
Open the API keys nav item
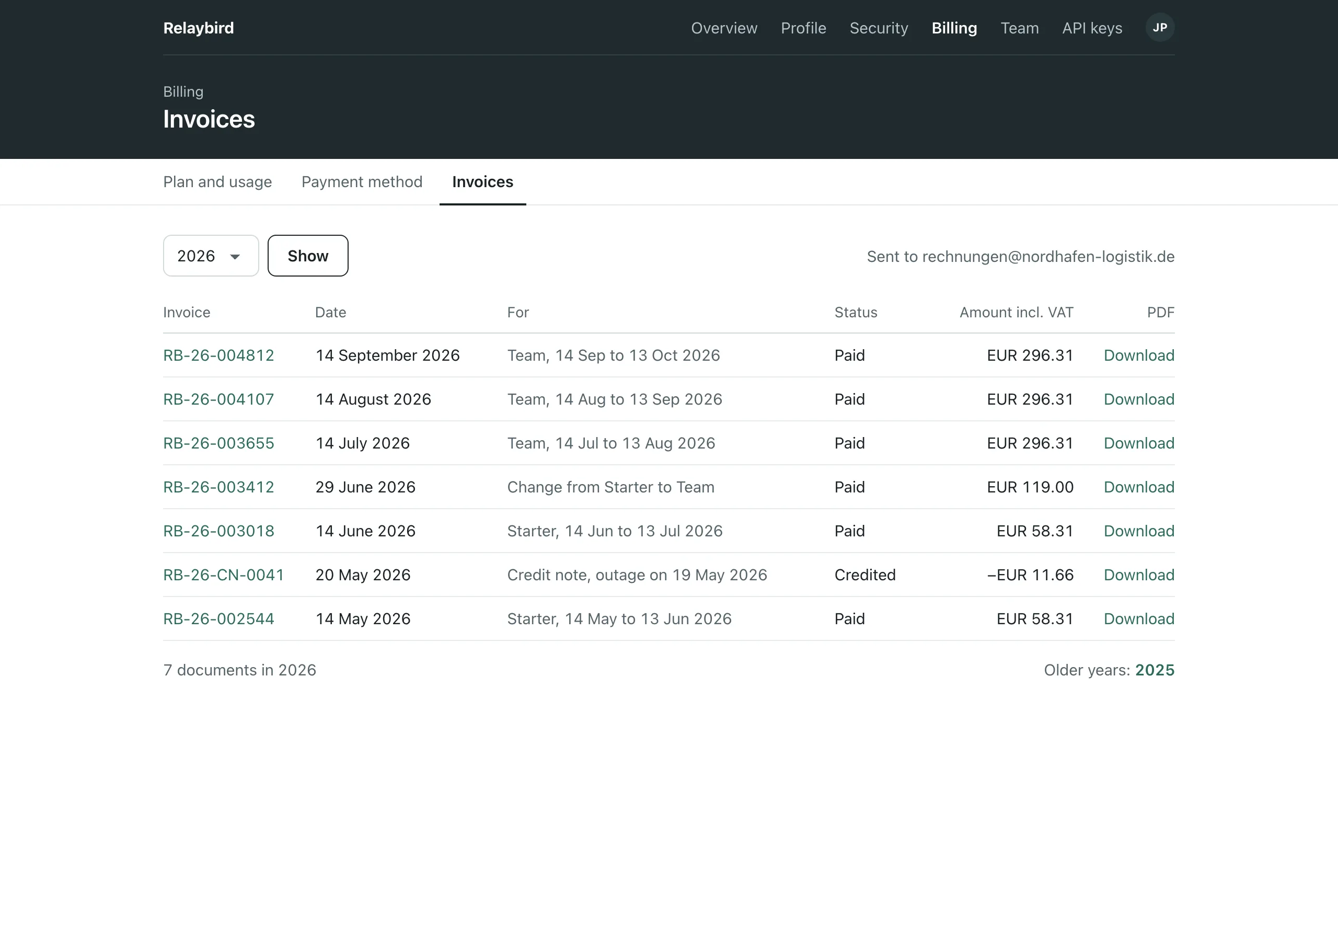1092,28
